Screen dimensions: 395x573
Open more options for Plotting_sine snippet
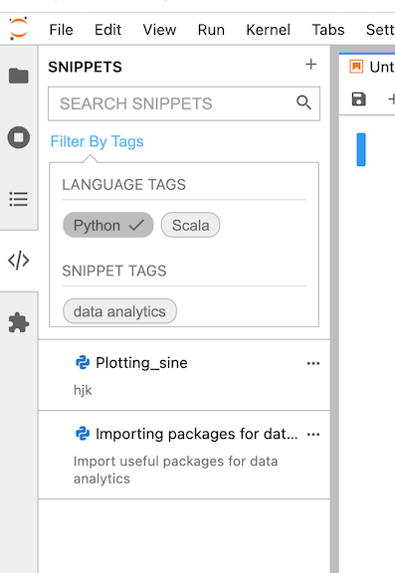click(313, 363)
